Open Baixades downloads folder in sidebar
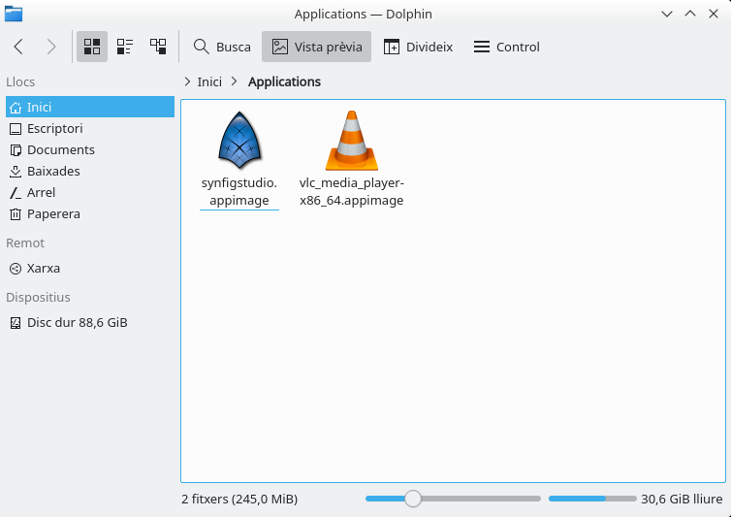The height and width of the screenshot is (517, 731). 90,172
